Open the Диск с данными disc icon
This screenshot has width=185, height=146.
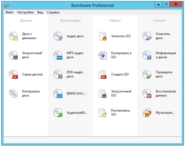point(13,36)
